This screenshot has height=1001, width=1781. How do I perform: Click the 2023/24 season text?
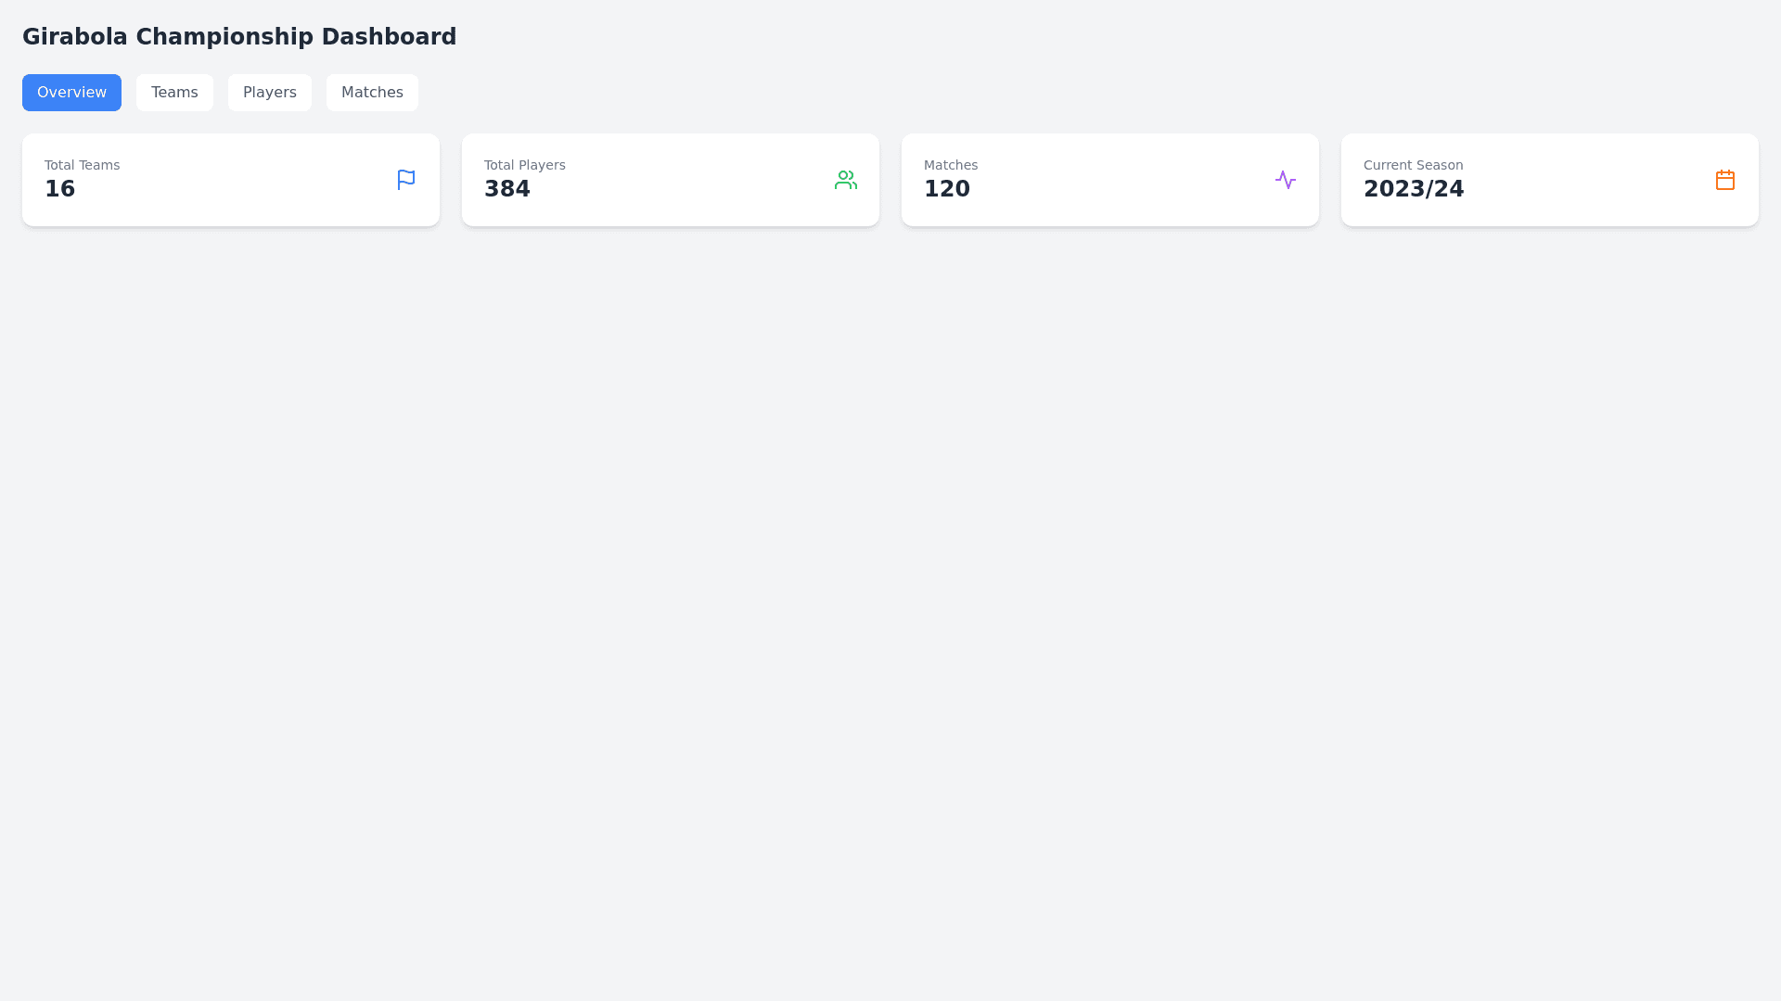1414,188
